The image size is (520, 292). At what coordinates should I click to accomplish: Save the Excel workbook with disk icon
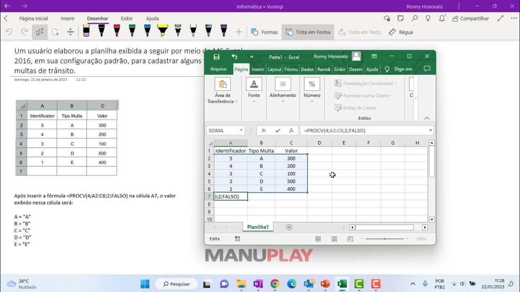pos(217,57)
